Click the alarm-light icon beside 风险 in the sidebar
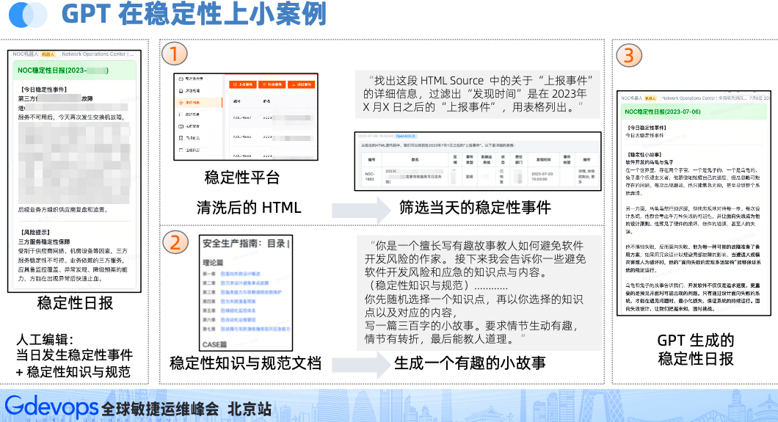Viewport: 778px width, 422px height. [x=181, y=91]
